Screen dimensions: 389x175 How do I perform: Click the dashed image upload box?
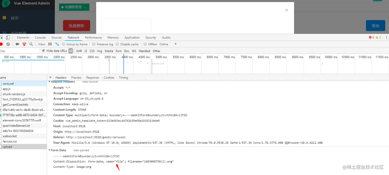coord(126,26)
